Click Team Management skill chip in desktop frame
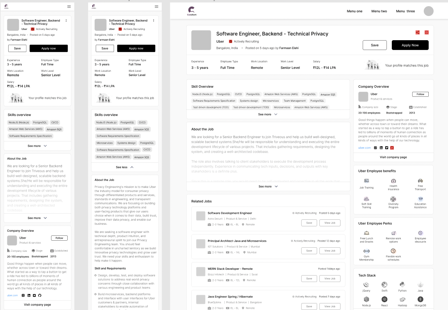 [x=295, y=101]
